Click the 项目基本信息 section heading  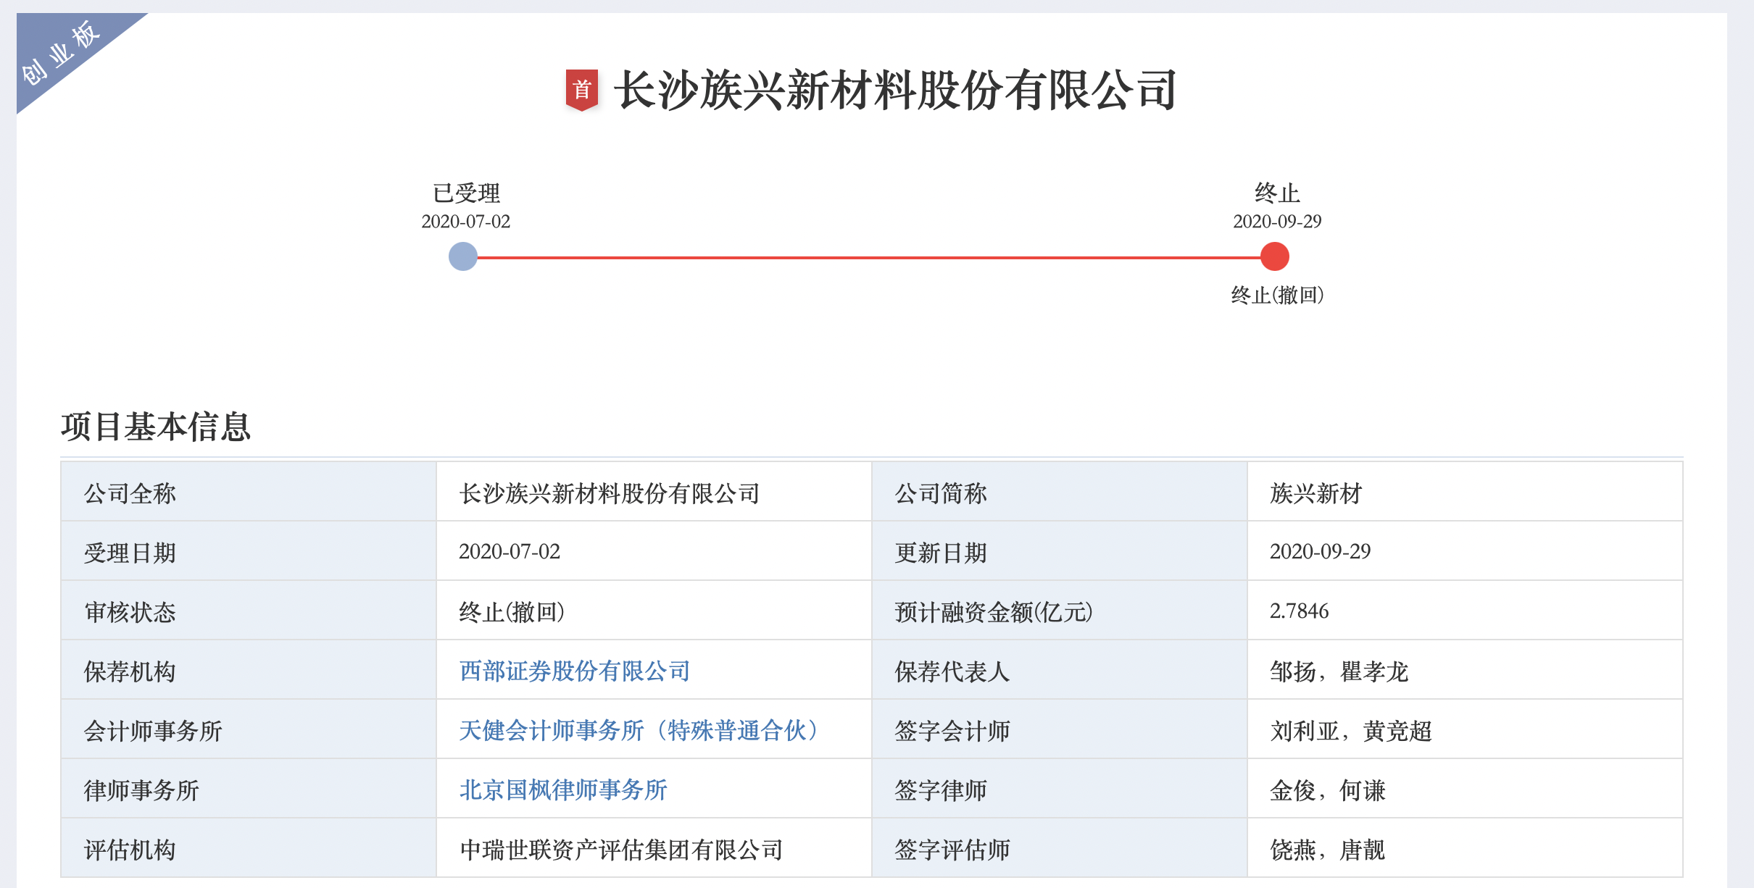156,427
